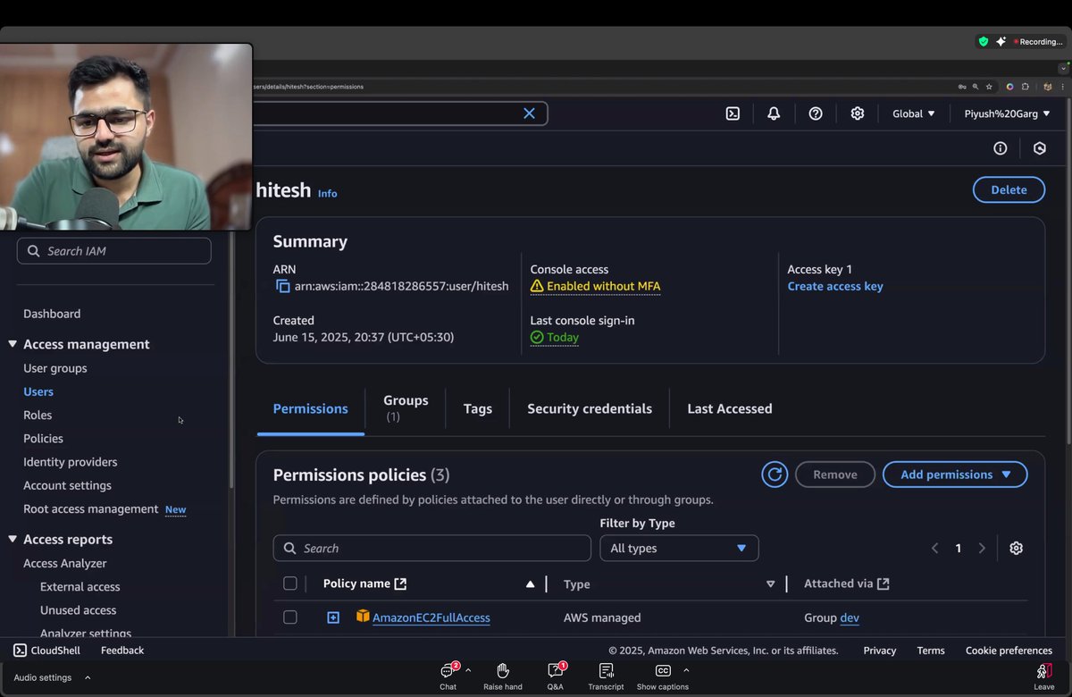Open the browser tab search chevron
Screen dimensions: 1072x697
click(1063, 68)
